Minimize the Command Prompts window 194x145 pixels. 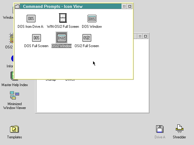124,6
